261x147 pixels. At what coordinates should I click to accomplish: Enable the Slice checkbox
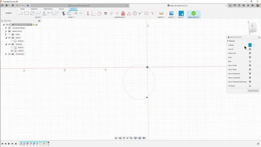click(x=250, y=61)
